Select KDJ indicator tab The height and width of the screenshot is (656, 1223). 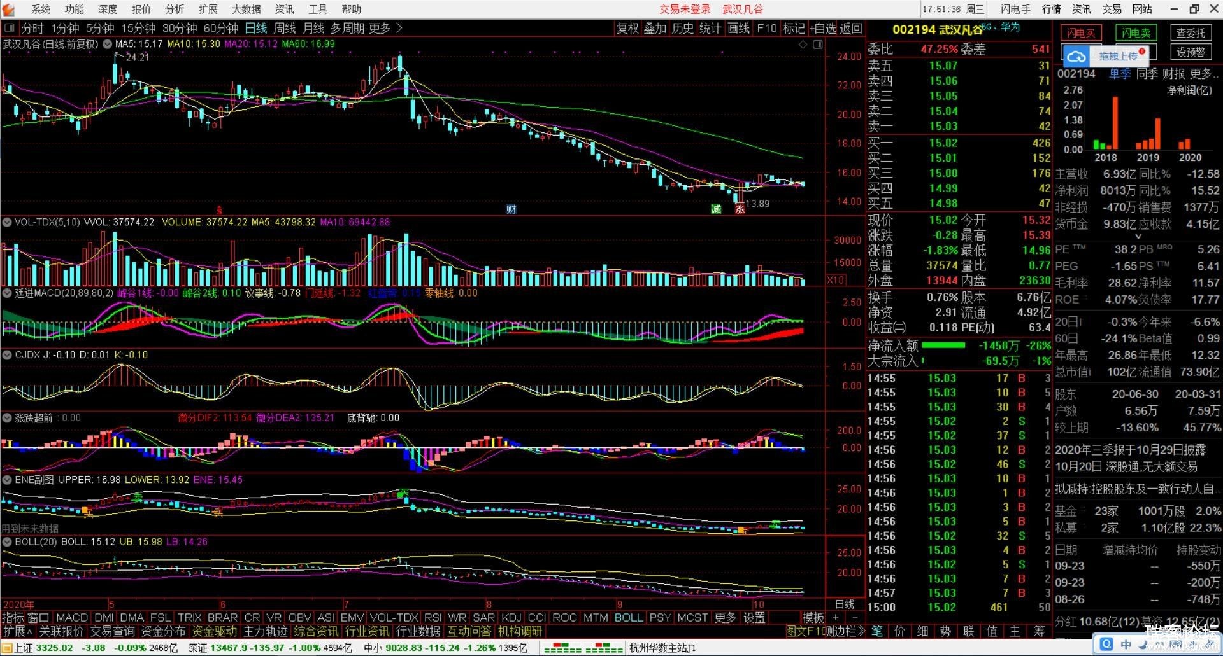pos(511,617)
